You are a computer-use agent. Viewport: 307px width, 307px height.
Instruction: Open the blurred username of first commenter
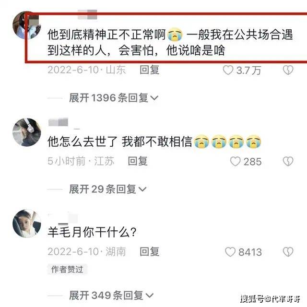[87, 14]
